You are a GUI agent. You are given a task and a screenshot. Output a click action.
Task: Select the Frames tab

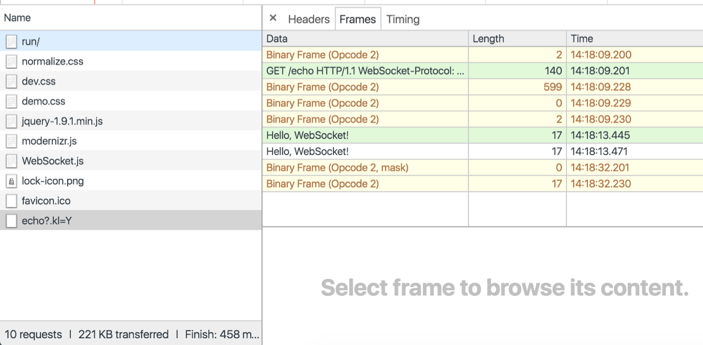pos(357,19)
